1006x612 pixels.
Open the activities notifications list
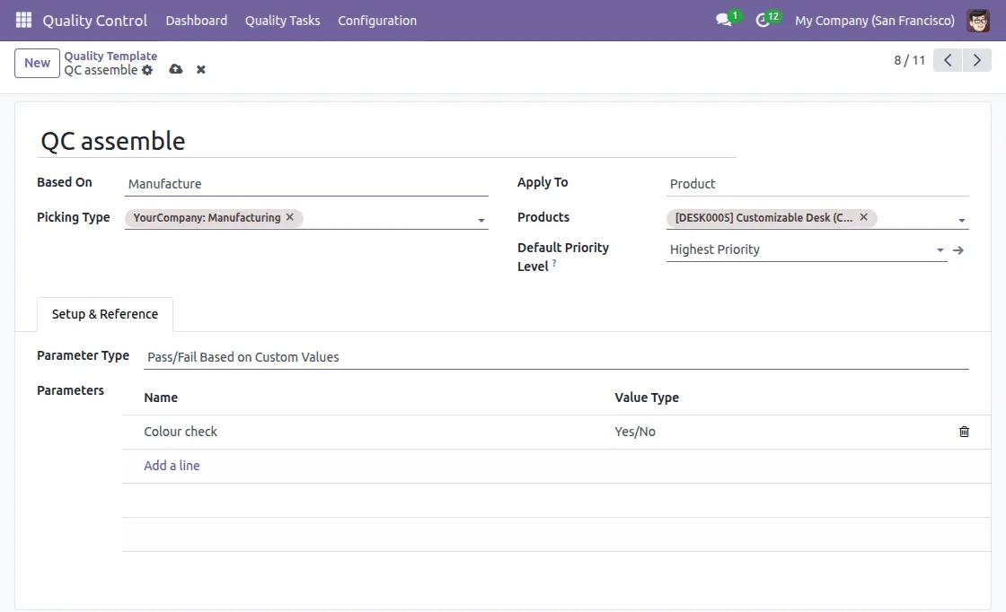tap(764, 17)
